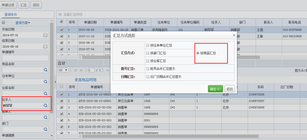The image size is (307, 140).
Task: Click the gear icon beside 查询方案
Action: [x=3, y=23]
